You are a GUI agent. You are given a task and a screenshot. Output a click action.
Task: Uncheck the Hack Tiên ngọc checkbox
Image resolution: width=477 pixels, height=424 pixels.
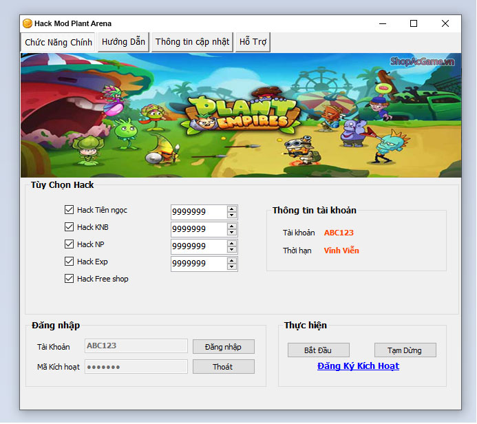(x=69, y=210)
